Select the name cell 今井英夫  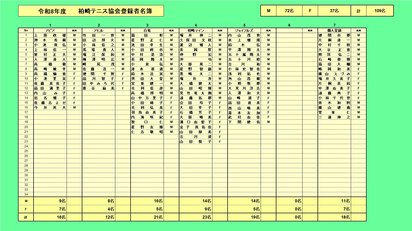tap(50, 108)
